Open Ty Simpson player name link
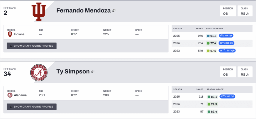The width and height of the screenshot is (256, 119). click(73, 72)
